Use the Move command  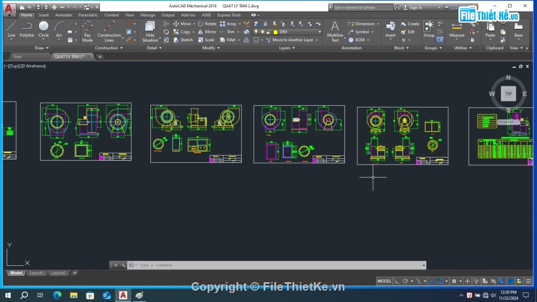pos(182,24)
